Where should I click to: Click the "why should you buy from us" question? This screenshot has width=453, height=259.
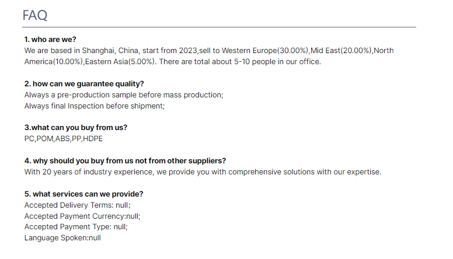125,160
